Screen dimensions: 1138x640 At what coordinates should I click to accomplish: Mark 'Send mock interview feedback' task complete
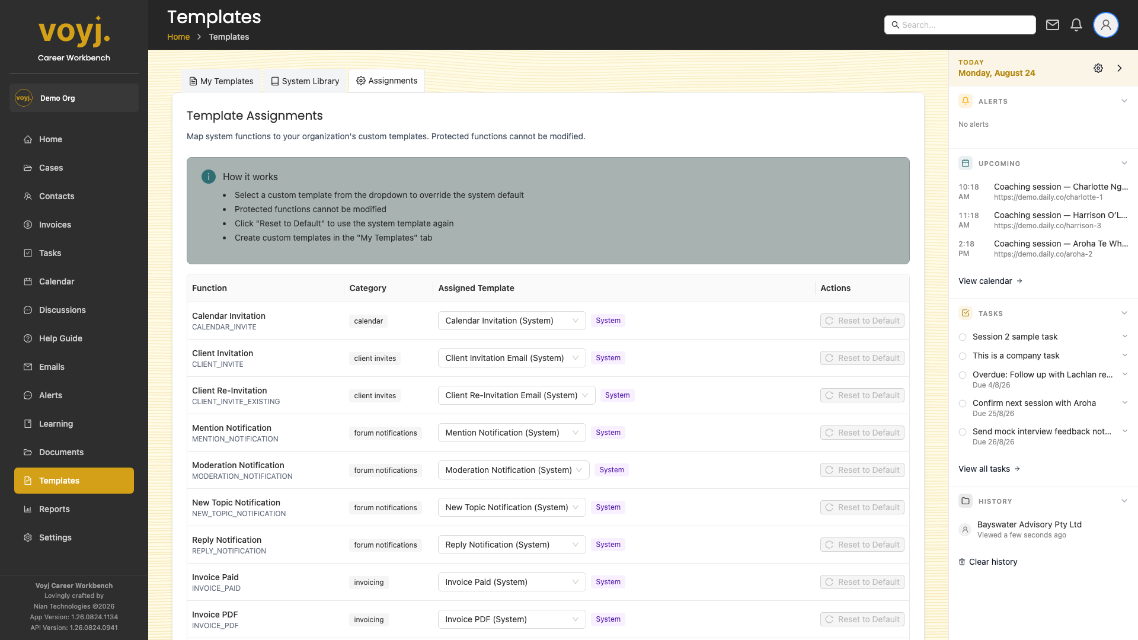[x=963, y=432]
